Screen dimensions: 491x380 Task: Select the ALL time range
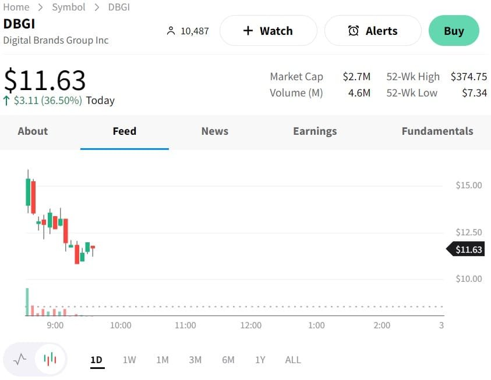click(x=293, y=360)
